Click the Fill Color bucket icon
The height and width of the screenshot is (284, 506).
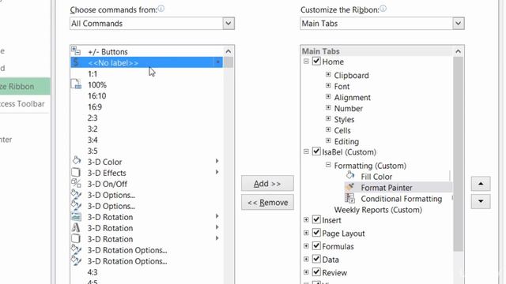(x=350, y=175)
